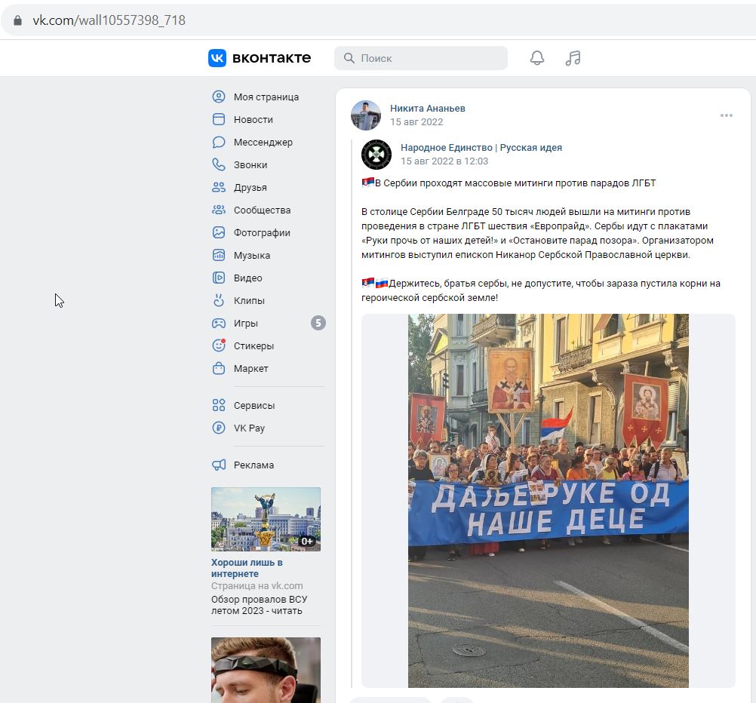This screenshot has height=703, width=756.
Task: Click the Игры gamepad icon
Action: (219, 323)
